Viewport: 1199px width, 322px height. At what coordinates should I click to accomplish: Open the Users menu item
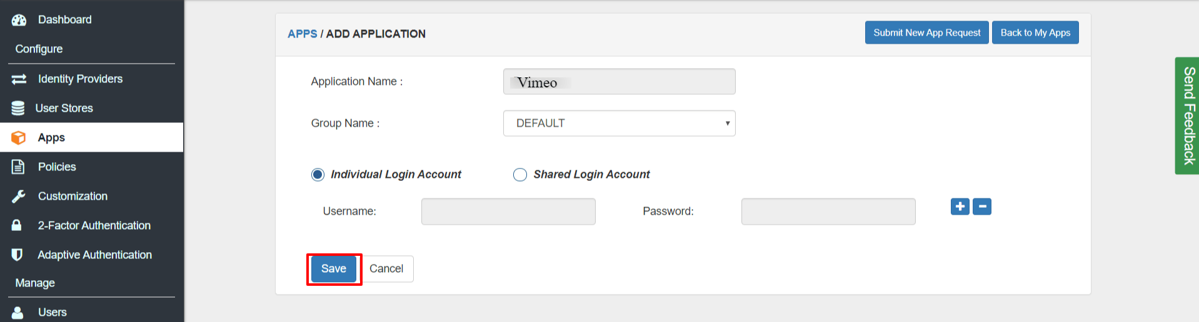[x=53, y=313]
